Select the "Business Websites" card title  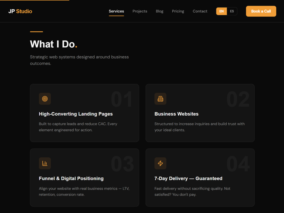(x=176, y=114)
